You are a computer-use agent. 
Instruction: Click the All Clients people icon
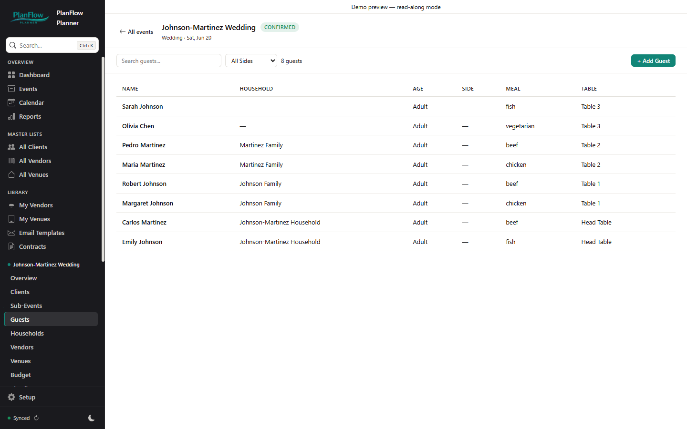[11, 147]
